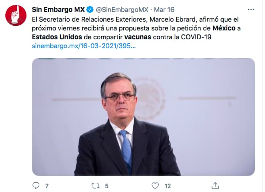Open the Mar 16 tweet timestamp
The image size is (265, 192).
pos(164,10)
